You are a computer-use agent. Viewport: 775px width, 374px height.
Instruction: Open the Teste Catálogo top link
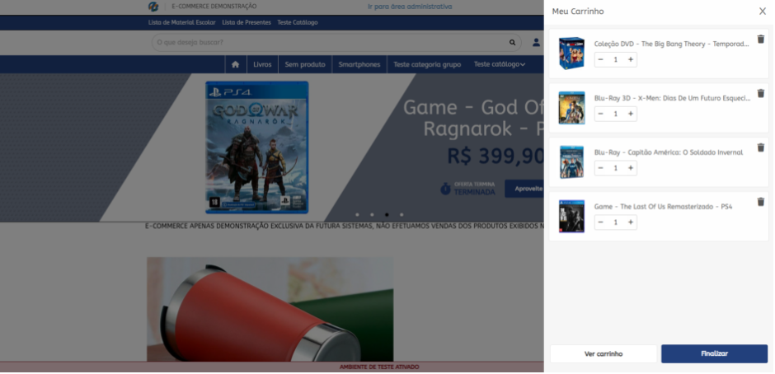pos(298,23)
